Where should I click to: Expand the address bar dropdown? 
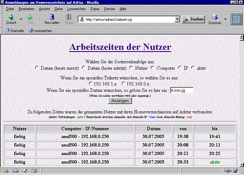177,19
